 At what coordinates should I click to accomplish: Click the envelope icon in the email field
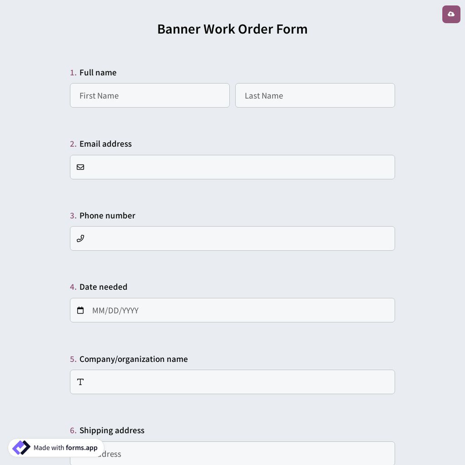coord(80,166)
